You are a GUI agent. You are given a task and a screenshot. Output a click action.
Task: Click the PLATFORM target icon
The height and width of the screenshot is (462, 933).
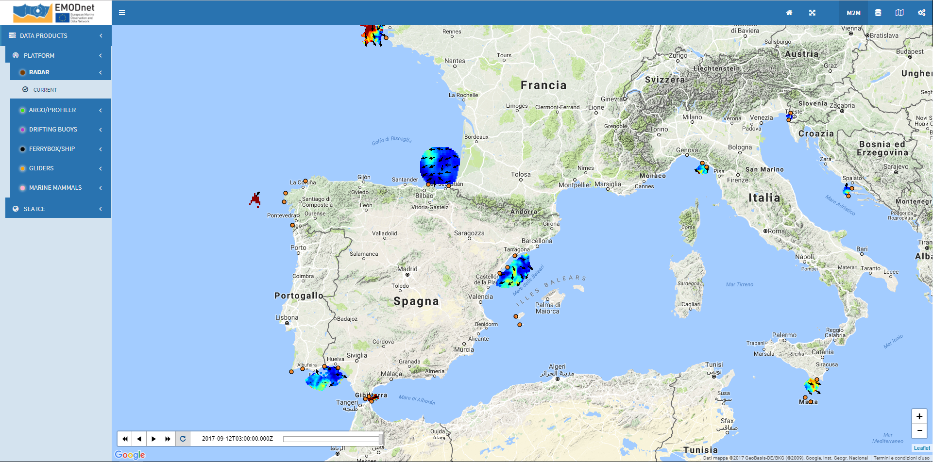(x=16, y=55)
